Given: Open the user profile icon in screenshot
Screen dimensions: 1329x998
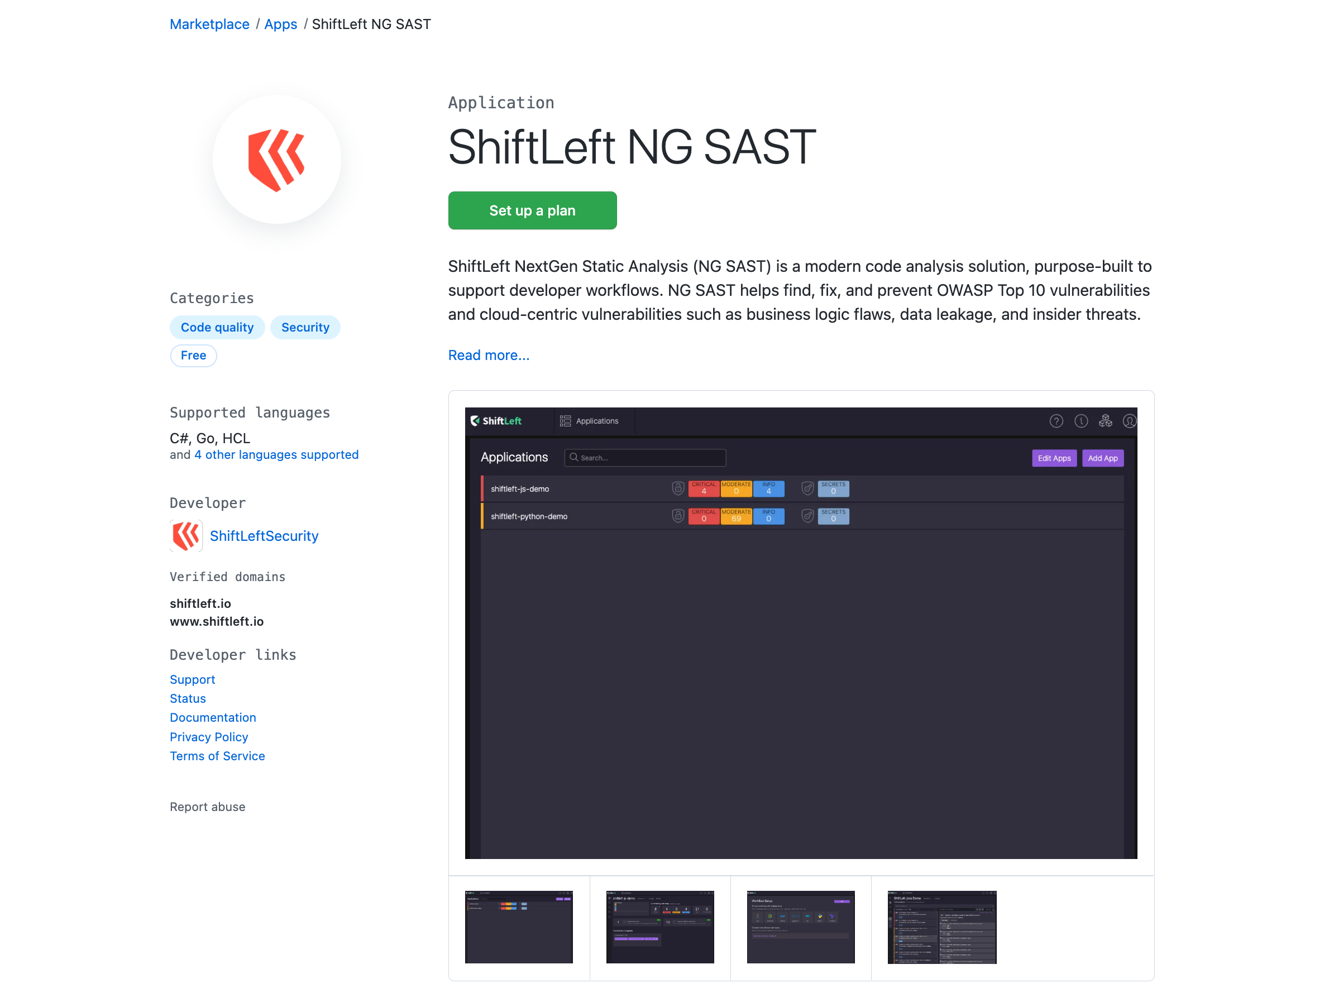Looking at the screenshot, I should coord(1130,421).
